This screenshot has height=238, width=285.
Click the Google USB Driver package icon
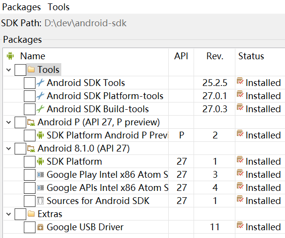point(40,227)
